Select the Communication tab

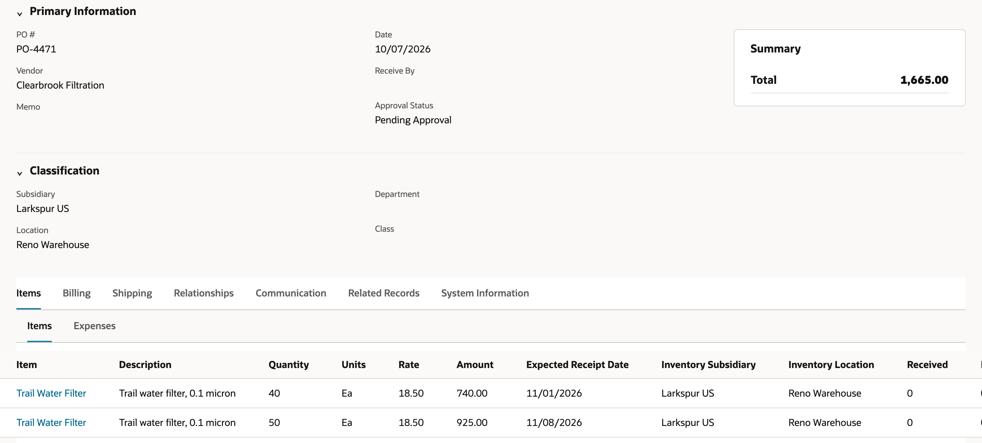click(291, 293)
